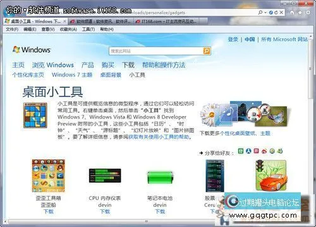The height and width of the screenshot is (227, 316).
Task: Click the refresh page icon
Action: click(276, 13)
